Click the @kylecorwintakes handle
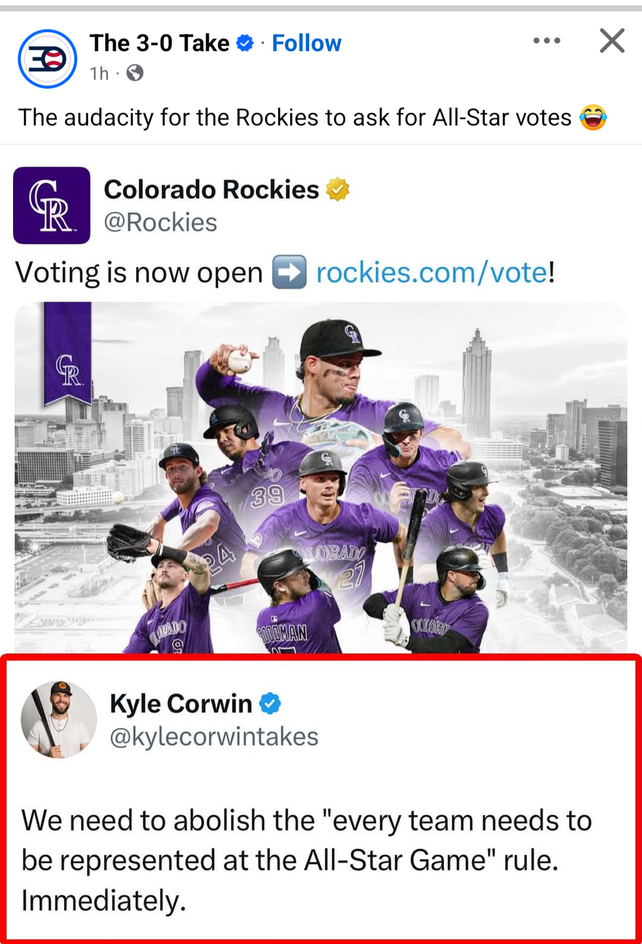Screen dimensions: 642x944 (214, 737)
